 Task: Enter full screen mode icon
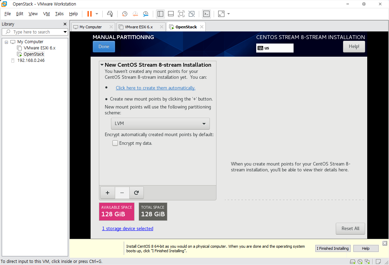181,14
